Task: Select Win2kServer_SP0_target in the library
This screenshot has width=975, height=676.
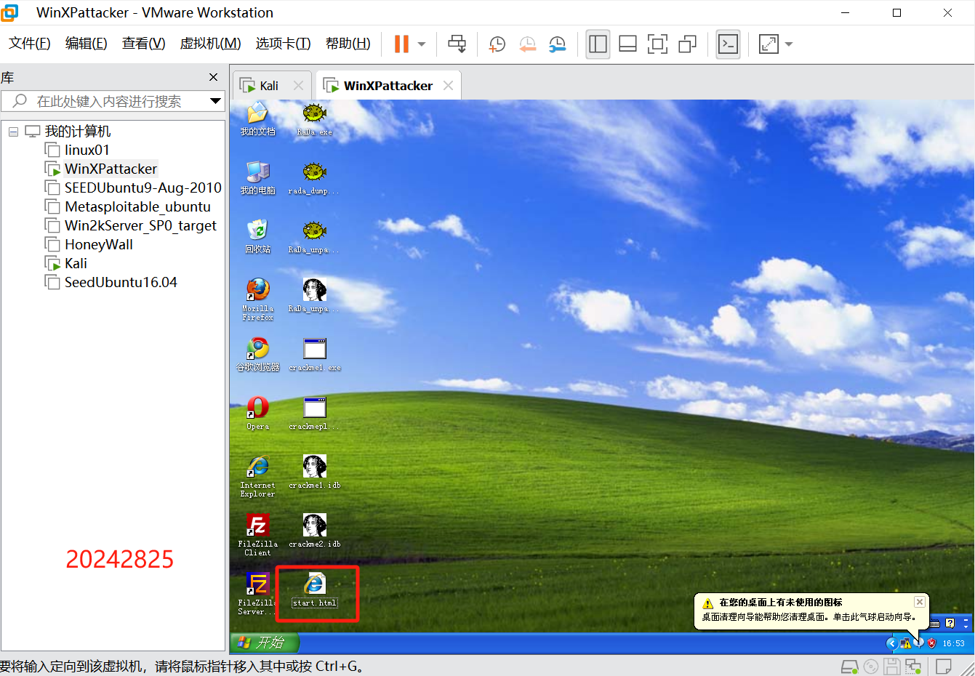Action: tap(140, 226)
